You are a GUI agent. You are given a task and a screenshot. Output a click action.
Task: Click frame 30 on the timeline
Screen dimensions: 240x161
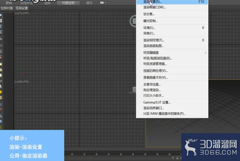(96, 154)
